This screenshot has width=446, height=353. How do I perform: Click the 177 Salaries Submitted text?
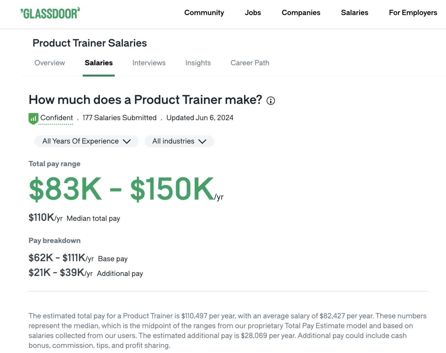pos(119,118)
